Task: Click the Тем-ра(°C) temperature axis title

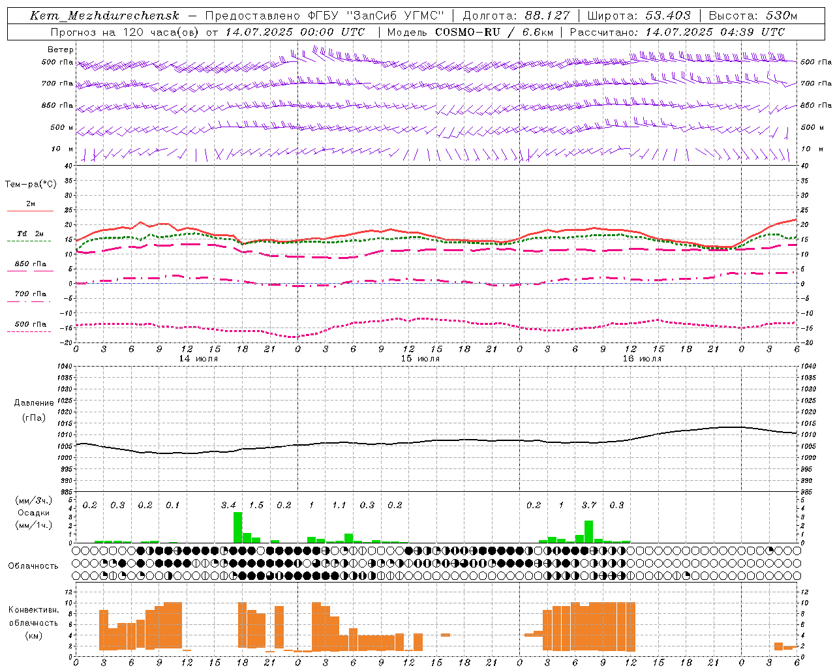Action: (31, 185)
